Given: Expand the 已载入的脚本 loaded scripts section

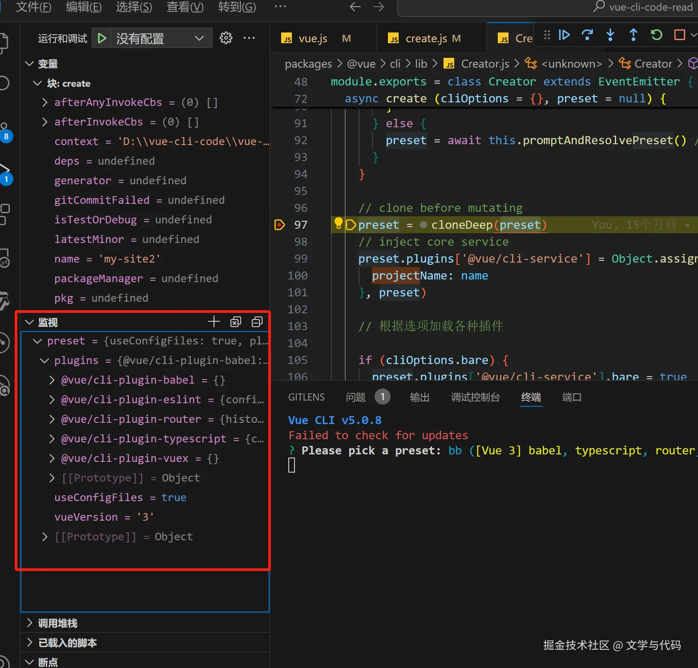Looking at the screenshot, I should pos(29,642).
